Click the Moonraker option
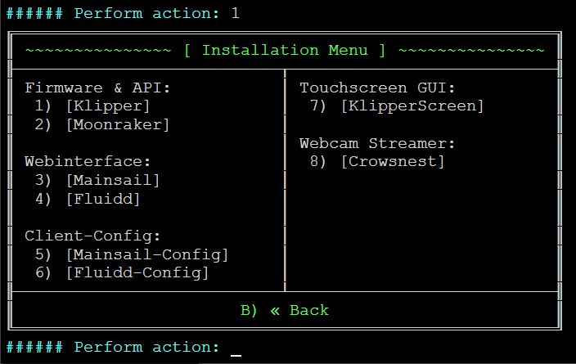This screenshot has width=576, height=364. (118, 124)
